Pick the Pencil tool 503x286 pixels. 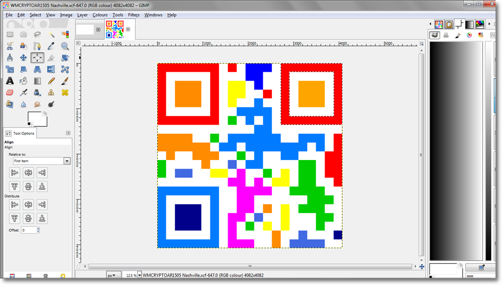click(x=51, y=81)
